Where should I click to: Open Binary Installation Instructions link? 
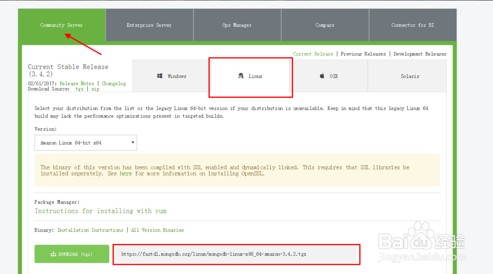(x=90, y=230)
